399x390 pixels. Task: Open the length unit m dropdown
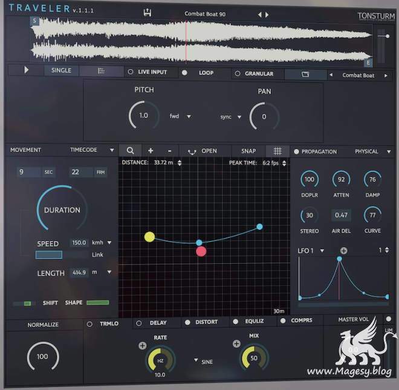109,272
